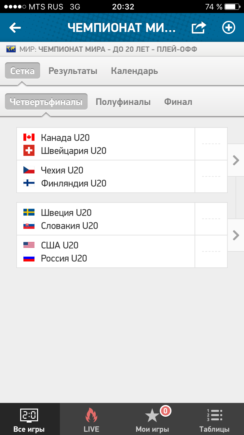Open the Канада U20 vs Швейцария match
Screen dimensions: 244x435
coord(122,144)
